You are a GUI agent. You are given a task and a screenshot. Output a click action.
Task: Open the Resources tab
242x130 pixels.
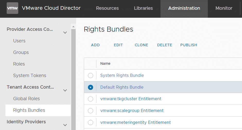107,8
